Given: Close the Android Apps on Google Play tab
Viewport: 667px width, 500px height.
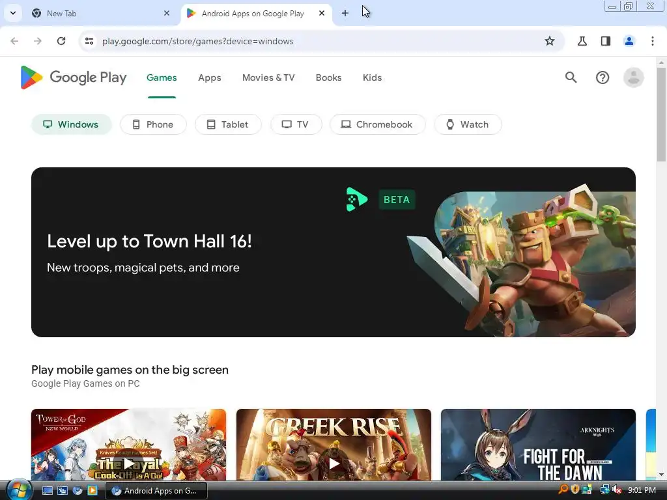Looking at the screenshot, I should coord(322,13).
